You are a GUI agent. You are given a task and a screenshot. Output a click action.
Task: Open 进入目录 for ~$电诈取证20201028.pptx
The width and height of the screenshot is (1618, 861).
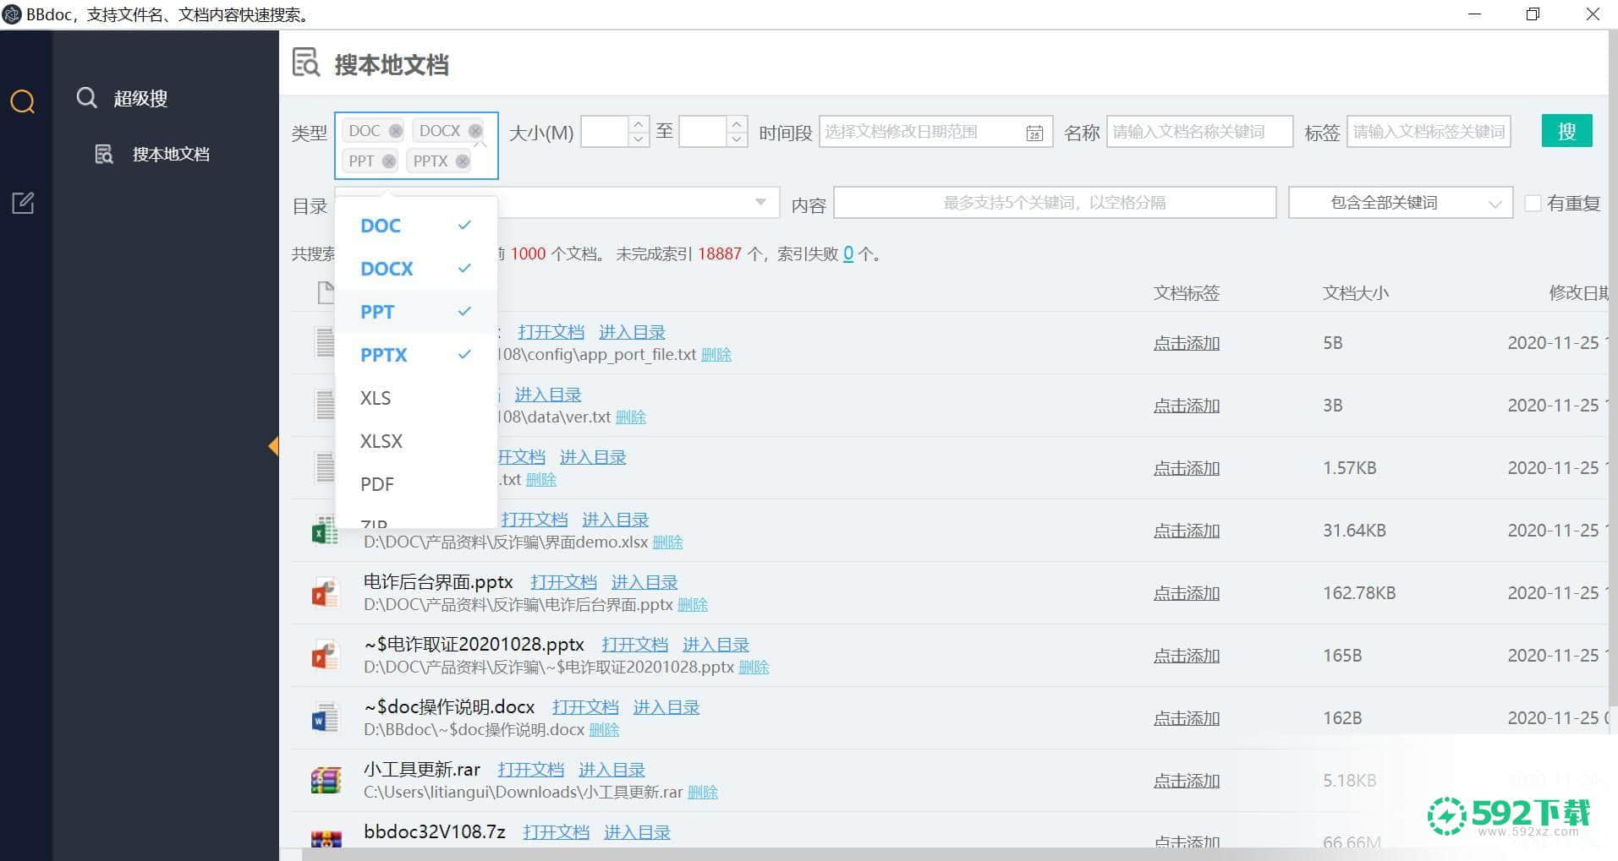point(716,645)
